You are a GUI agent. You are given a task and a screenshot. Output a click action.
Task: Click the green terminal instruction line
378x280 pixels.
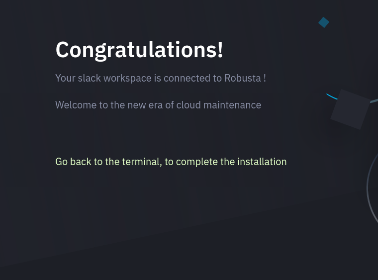pyautogui.click(x=171, y=162)
